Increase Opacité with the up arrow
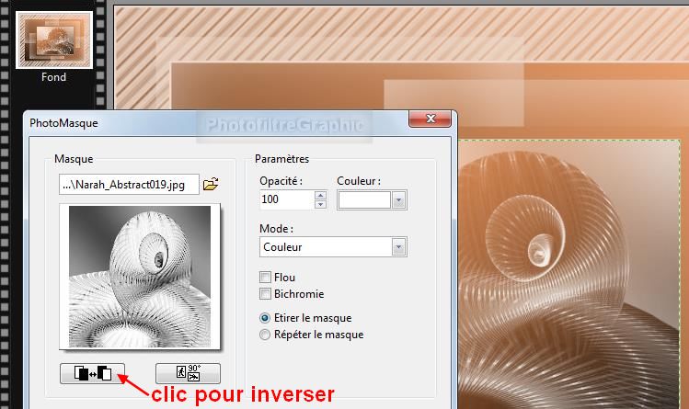This screenshot has height=409, width=689. coord(321,195)
